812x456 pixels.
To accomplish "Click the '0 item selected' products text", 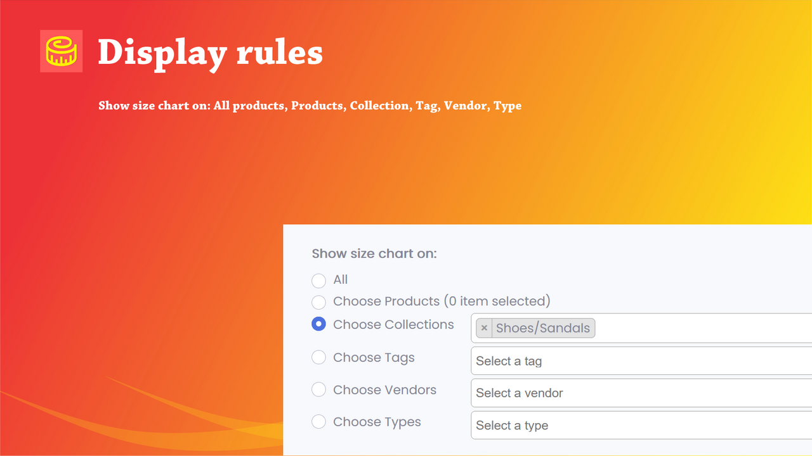I will coord(497,301).
